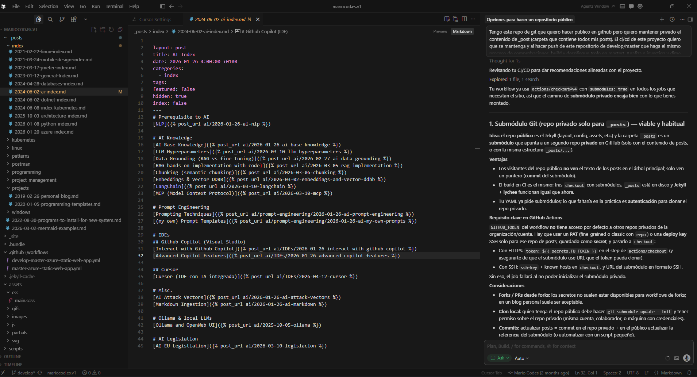The height and width of the screenshot is (377, 697).
Task: Open changes compare icon in editor toolbar
Action: tap(455, 19)
